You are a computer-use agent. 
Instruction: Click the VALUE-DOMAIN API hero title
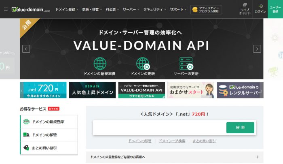[x=141, y=45]
